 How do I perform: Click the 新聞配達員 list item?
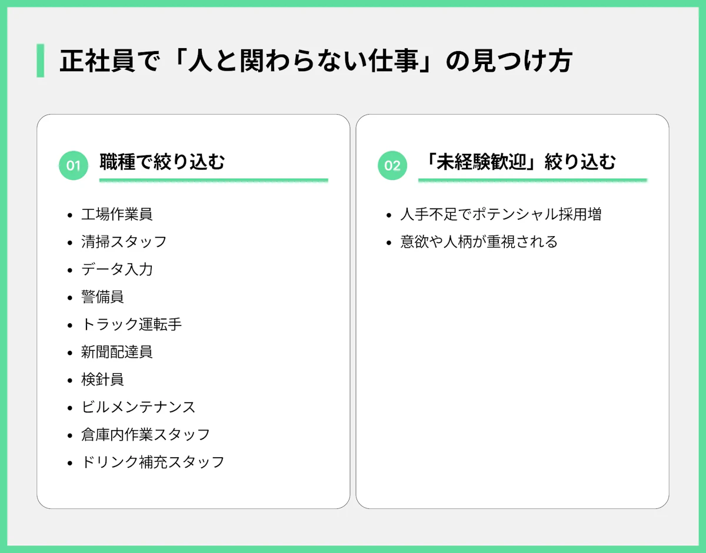[117, 352]
